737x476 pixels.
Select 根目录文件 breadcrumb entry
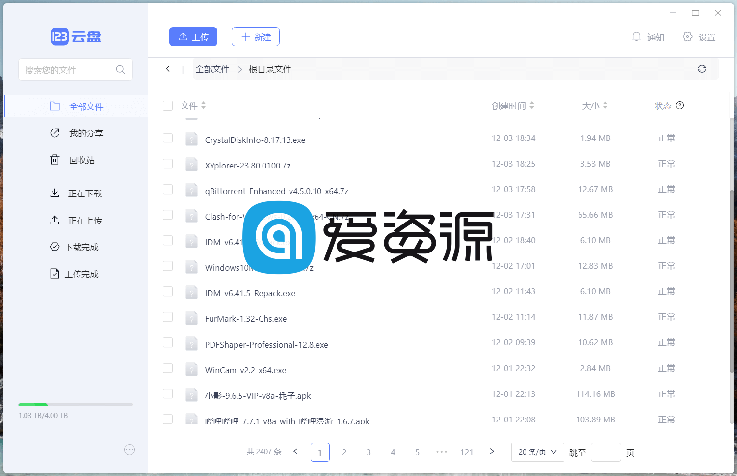tap(269, 69)
